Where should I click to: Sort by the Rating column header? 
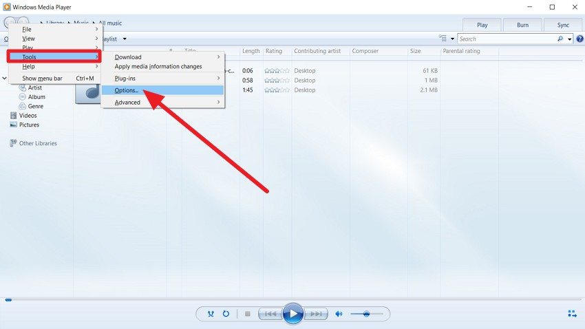point(274,51)
